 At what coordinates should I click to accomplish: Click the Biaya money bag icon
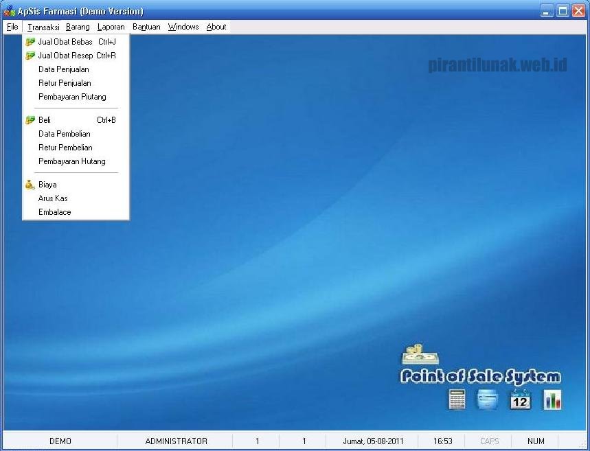pyautogui.click(x=30, y=185)
